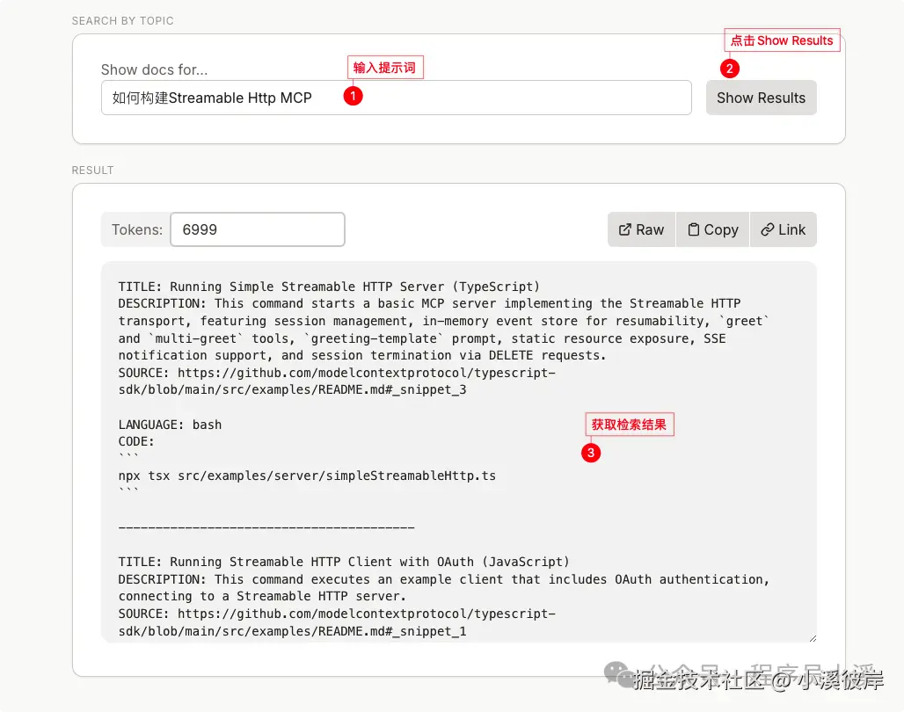The width and height of the screenshot is (904, 712).
Task: Click the 'notification support, and session termination' line
Action: (x=362, y=355)
